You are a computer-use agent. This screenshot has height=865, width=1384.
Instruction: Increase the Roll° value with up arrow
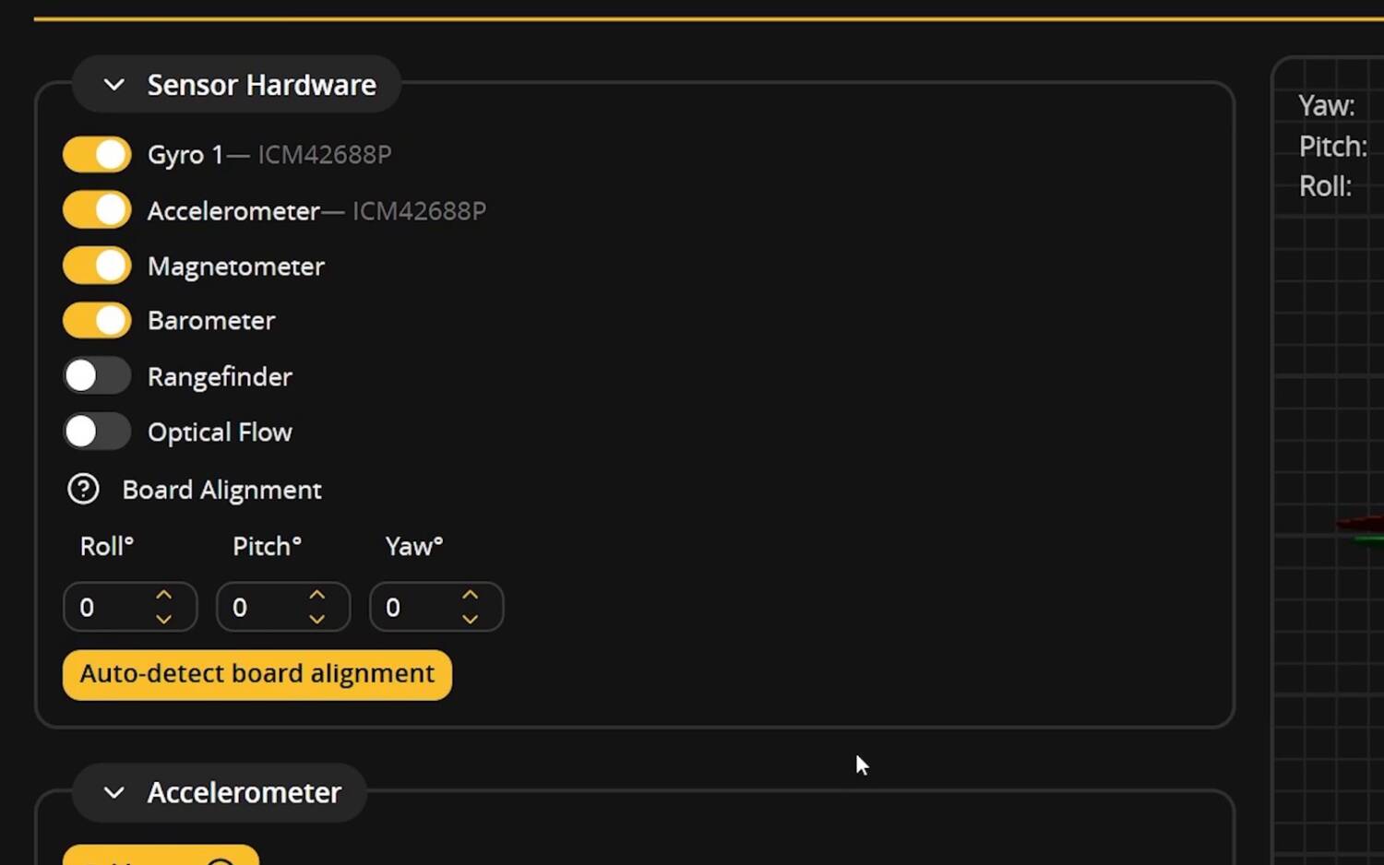point(164,595)
